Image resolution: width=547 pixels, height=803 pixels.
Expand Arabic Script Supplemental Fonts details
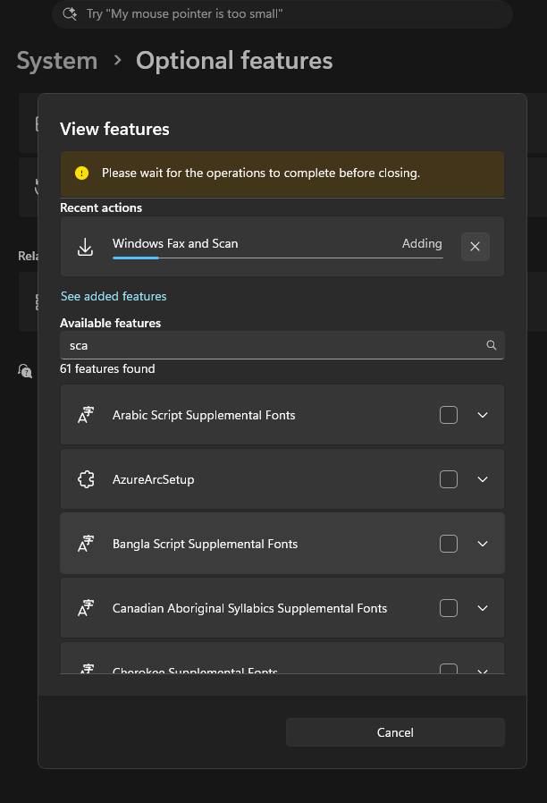483,415
